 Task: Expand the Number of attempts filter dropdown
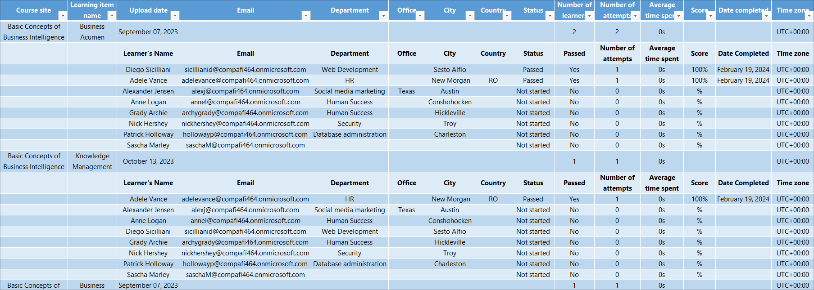point(635,16)
